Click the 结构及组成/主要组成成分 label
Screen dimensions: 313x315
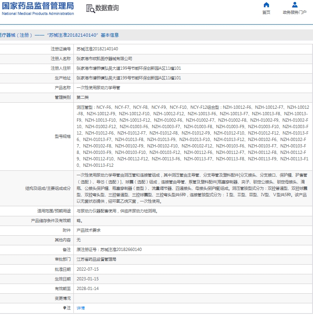[x=48, y=188]
